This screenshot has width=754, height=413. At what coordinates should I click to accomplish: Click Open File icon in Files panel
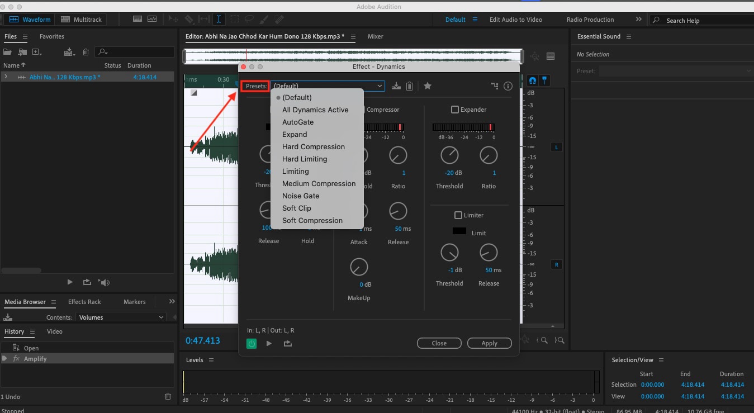coord(7,52)
